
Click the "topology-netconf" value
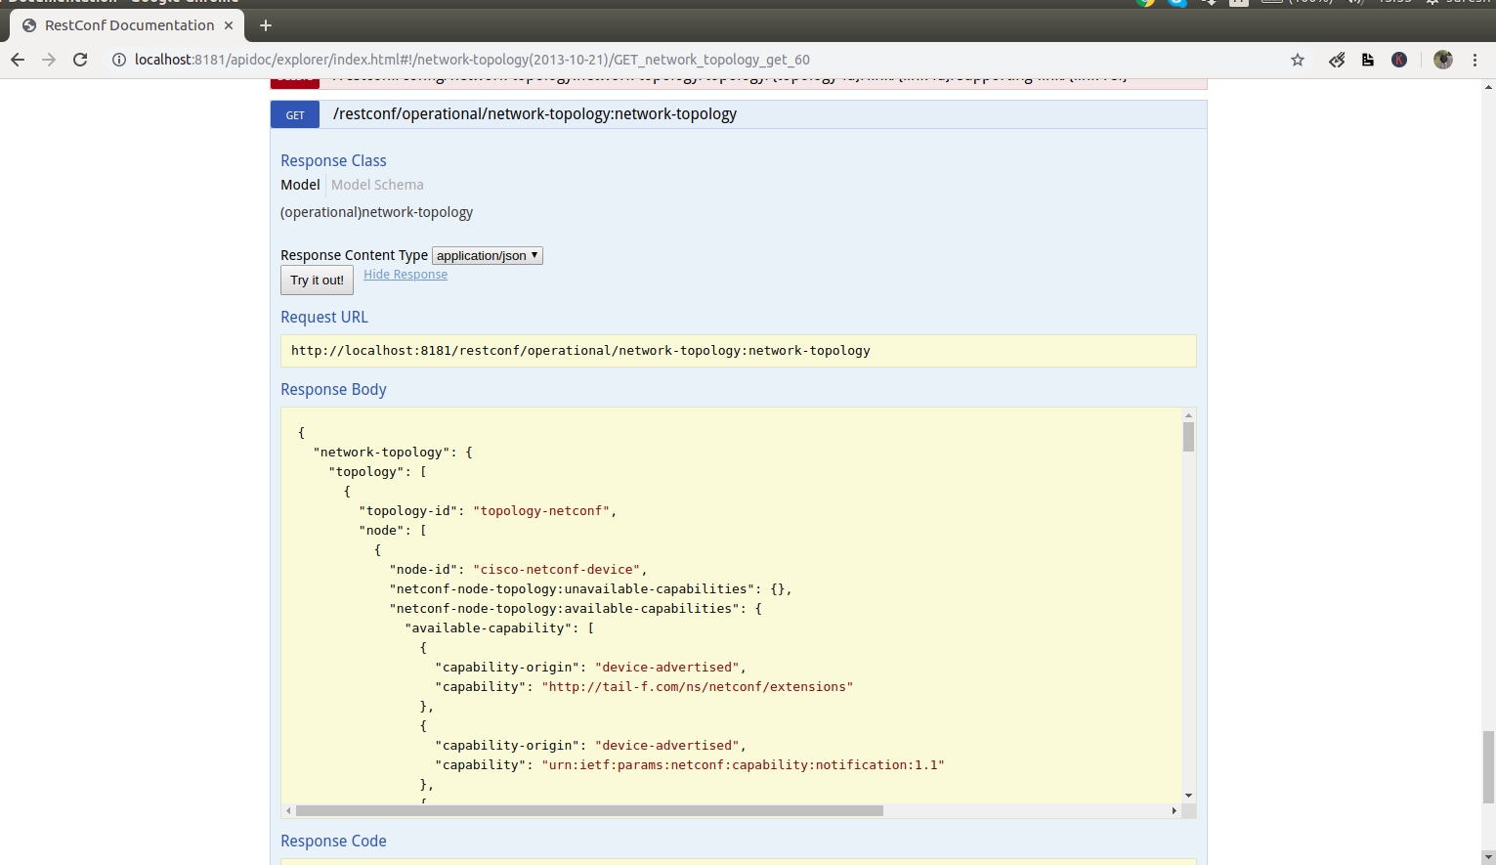[541, 511]
